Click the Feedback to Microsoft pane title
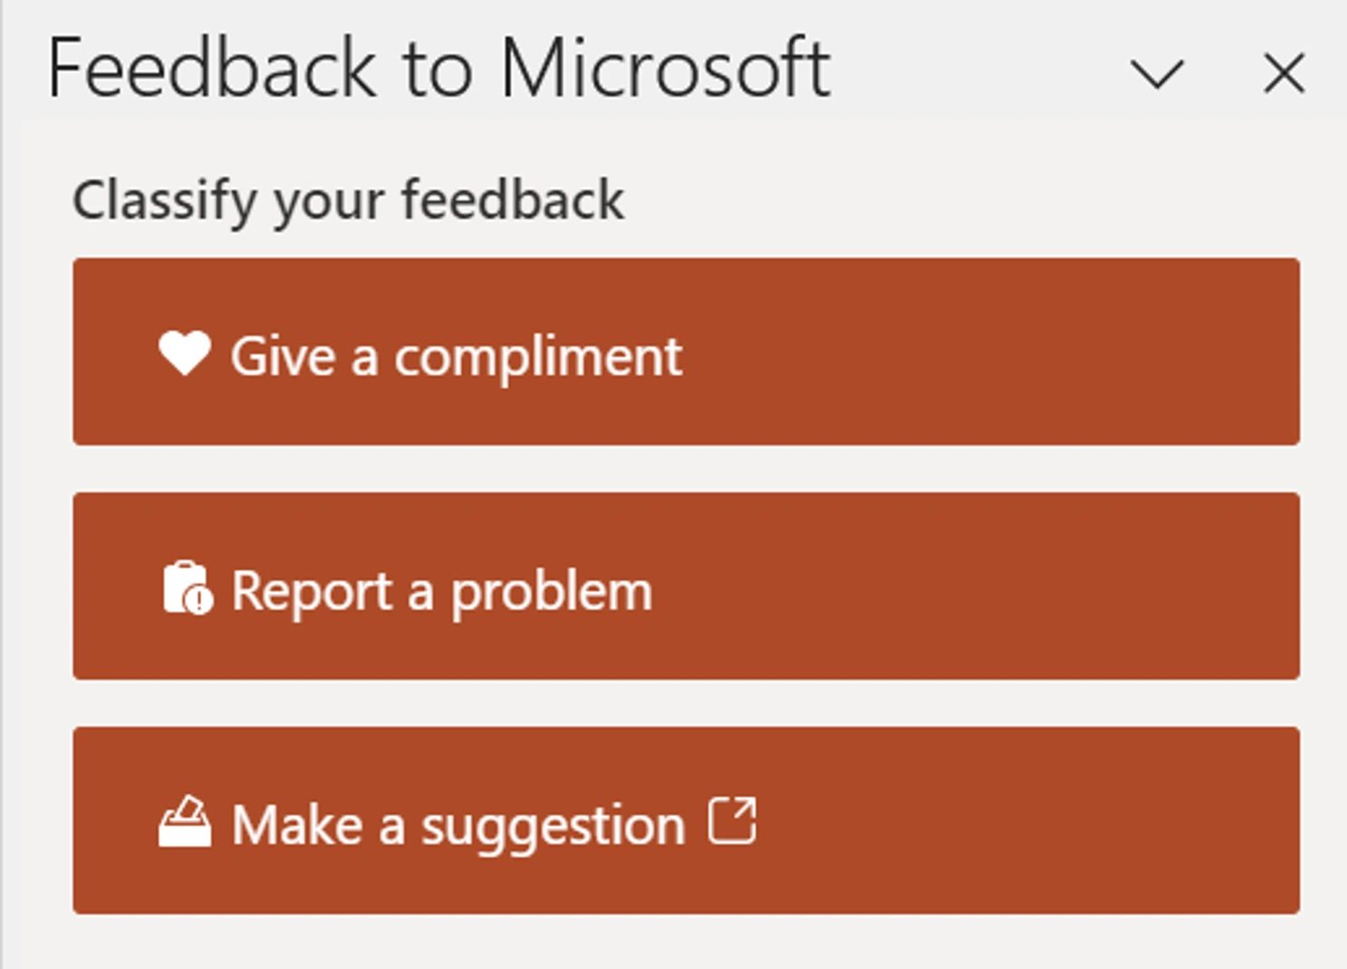 (x=438, y=68)
